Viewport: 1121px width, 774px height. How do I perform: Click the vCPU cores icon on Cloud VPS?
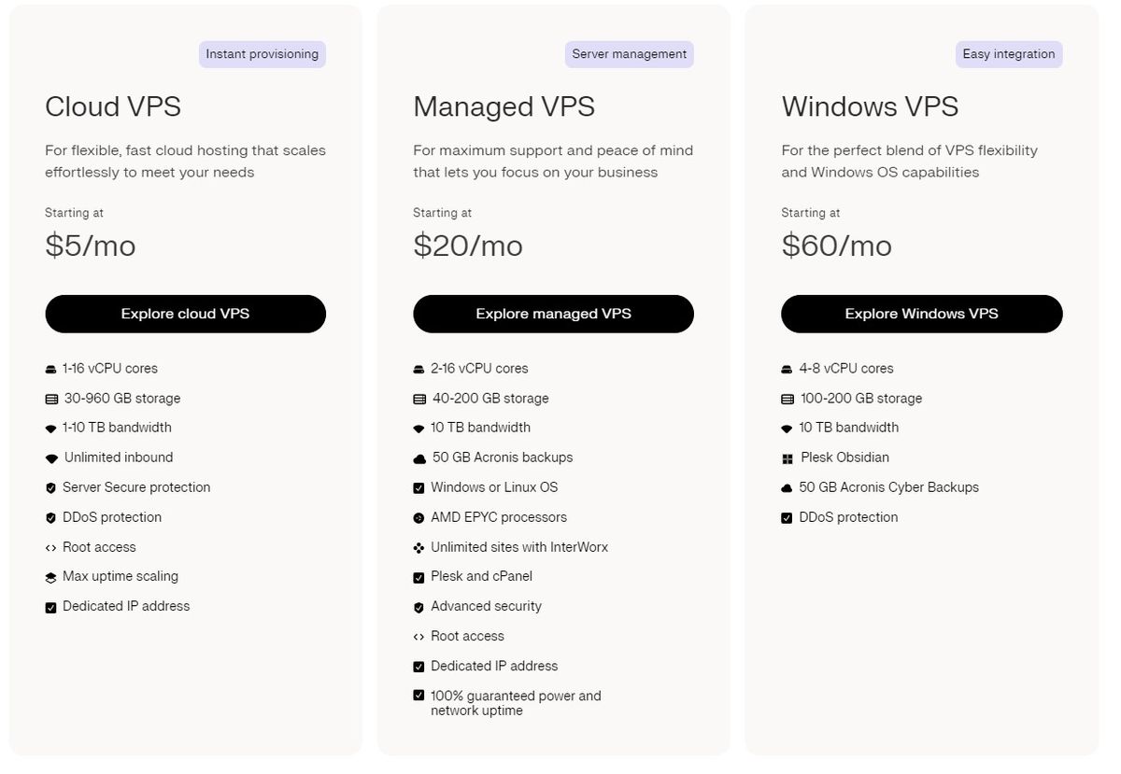50,368
